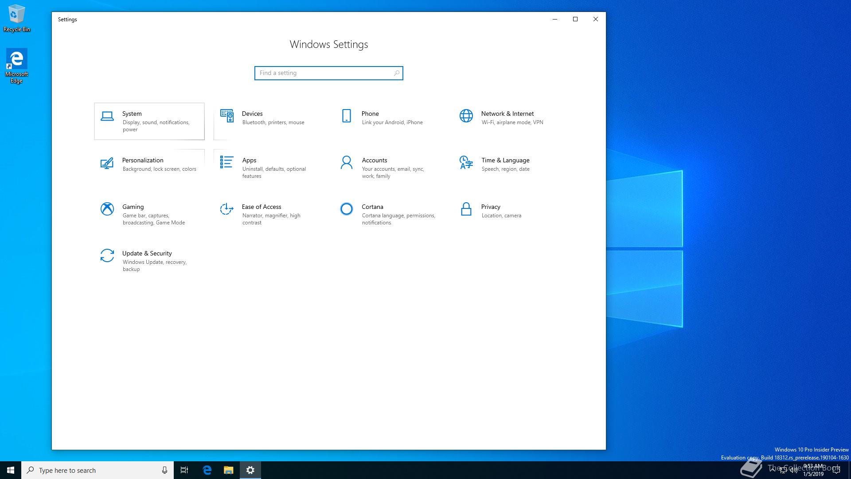Click the Ease of Access title
The image size is (851, 479).
click(x=262, y=207)
